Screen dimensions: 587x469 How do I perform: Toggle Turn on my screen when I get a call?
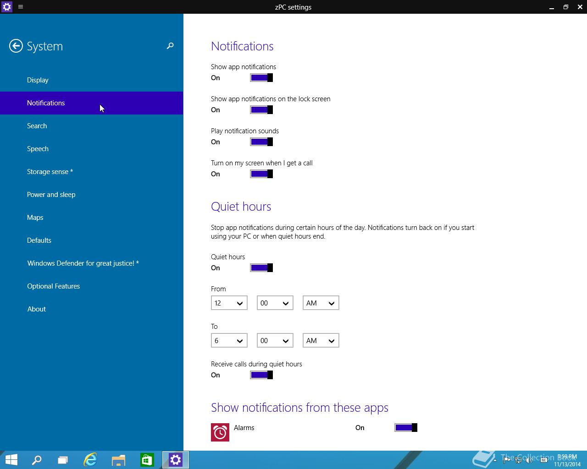click(x=261, y=174)
